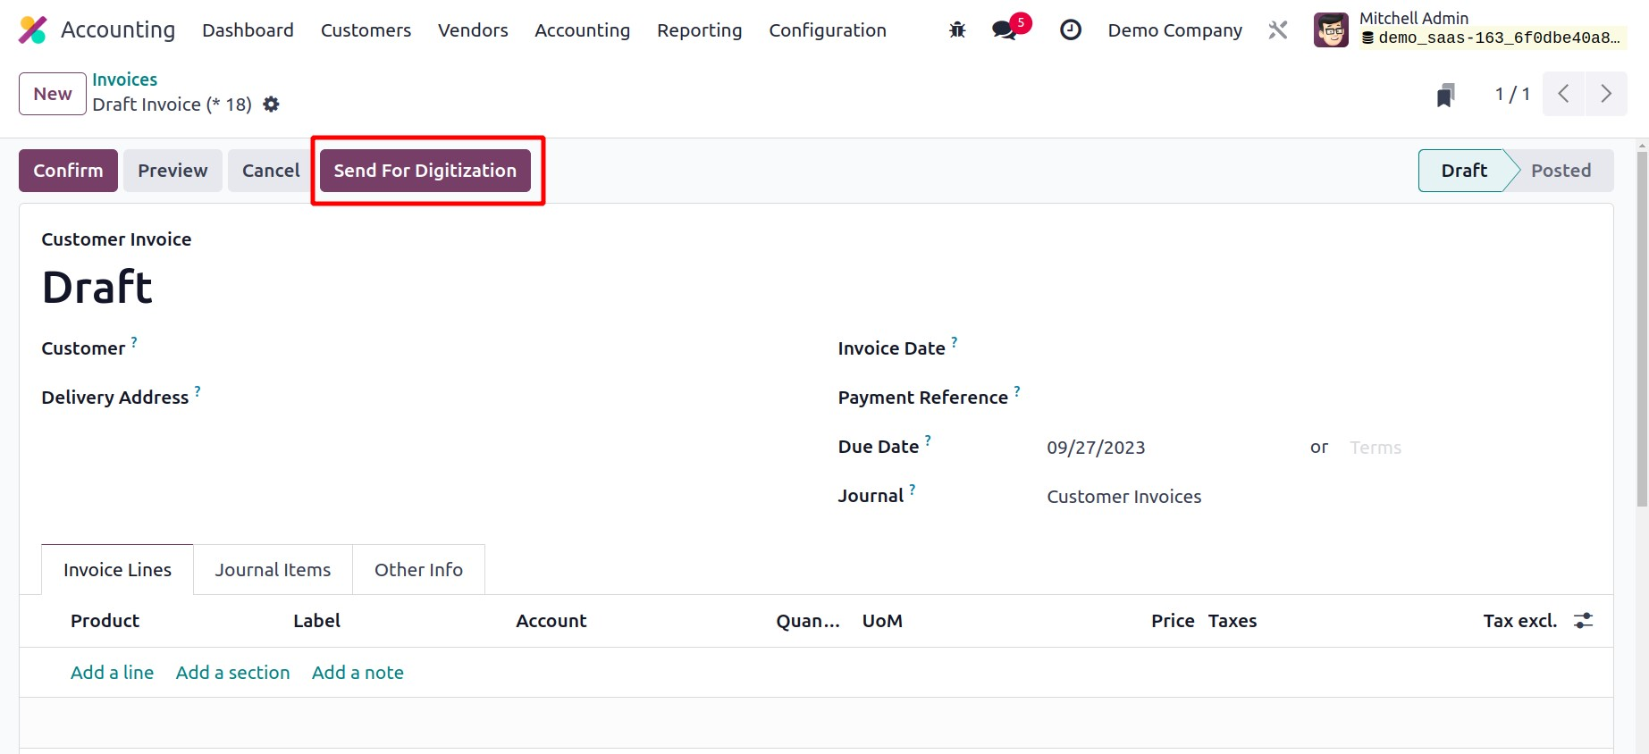Switch to the Other Info tab
This screenshot has height=754, width=1649.
[418, 570]
